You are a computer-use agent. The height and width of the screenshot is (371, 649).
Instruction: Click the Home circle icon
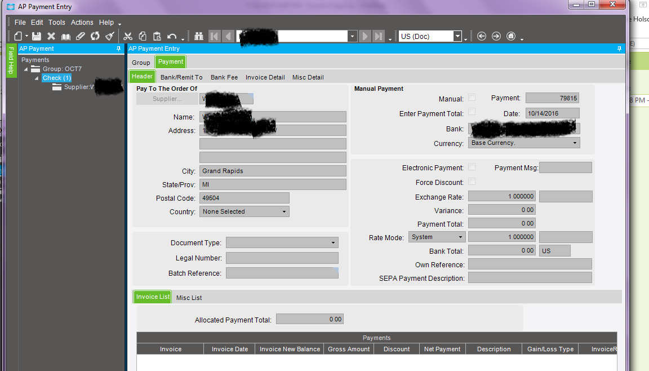511,36
